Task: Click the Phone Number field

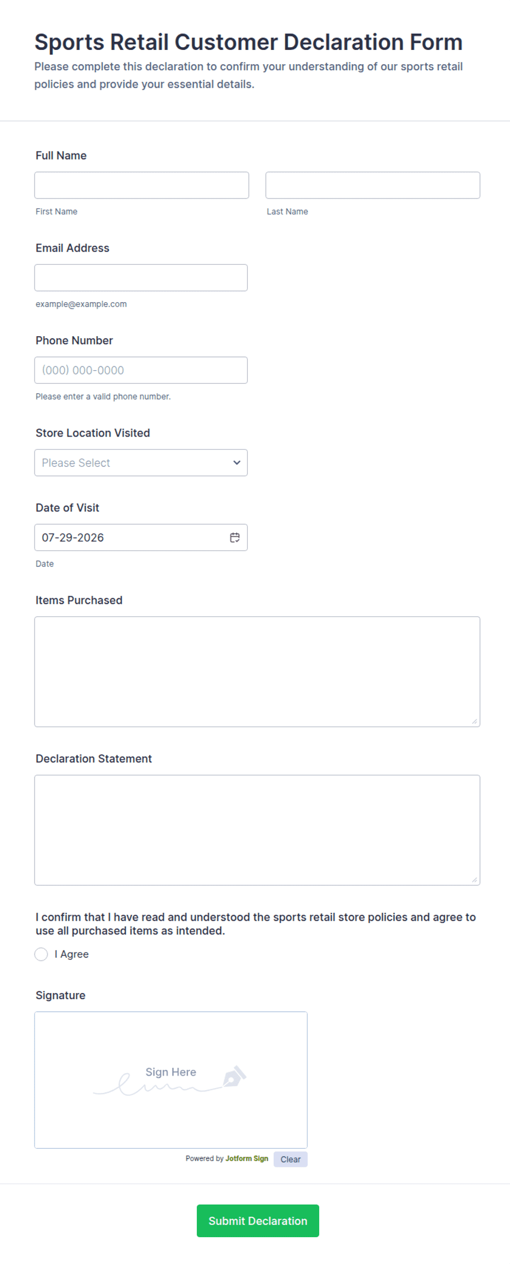Action: tap(141, 370)
